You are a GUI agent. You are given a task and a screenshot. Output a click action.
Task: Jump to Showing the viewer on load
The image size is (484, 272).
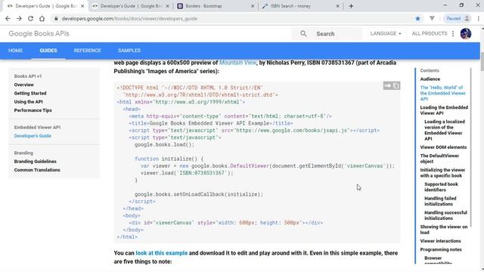click(444, 230)
